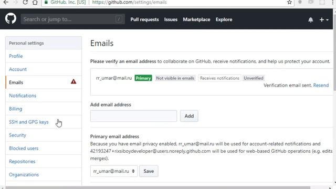Open the notifications bell icon
The image size is (336, 189).
click(310, 20)
